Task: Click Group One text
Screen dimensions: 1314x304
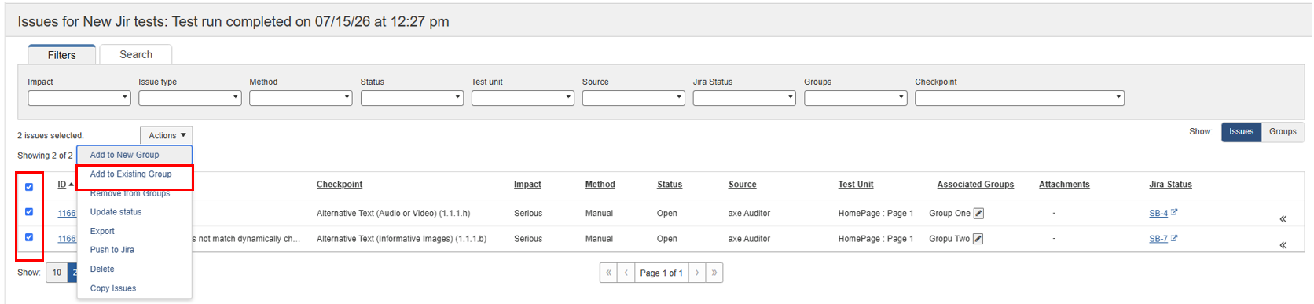Action: [949, 213]
